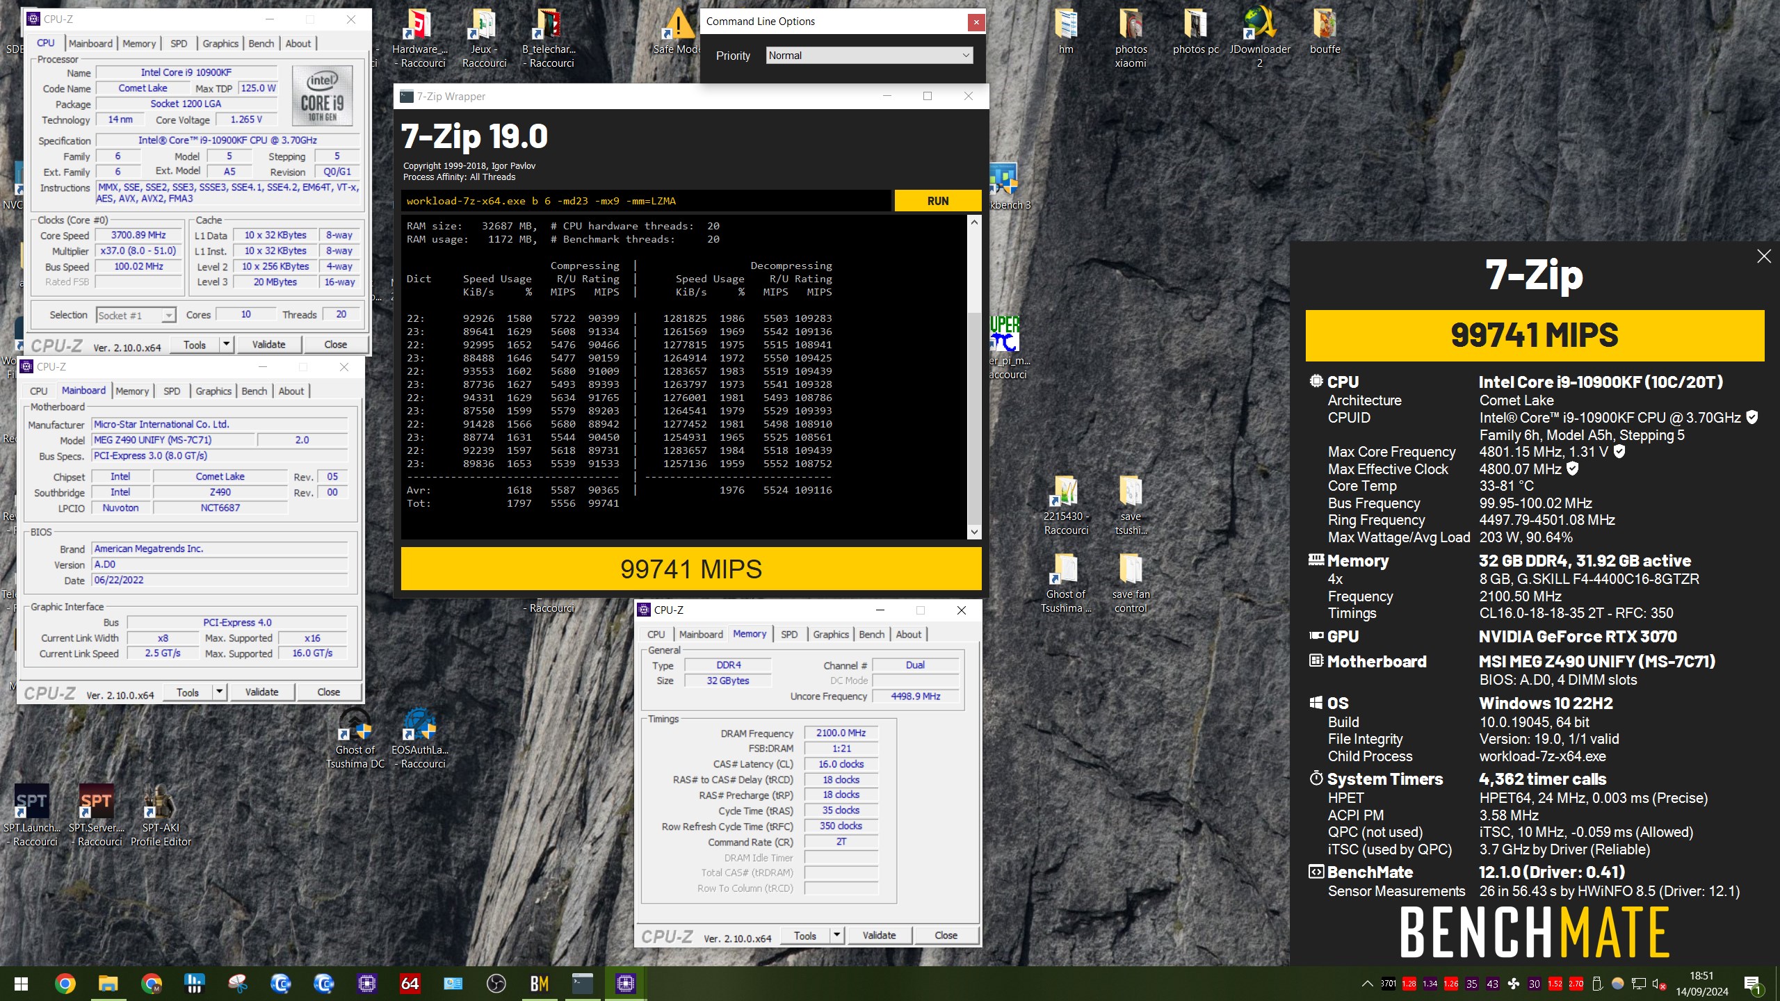Open the CPU-Z taskbar icon
This screenshot has width=1780, height=1001.
point(625,984)
